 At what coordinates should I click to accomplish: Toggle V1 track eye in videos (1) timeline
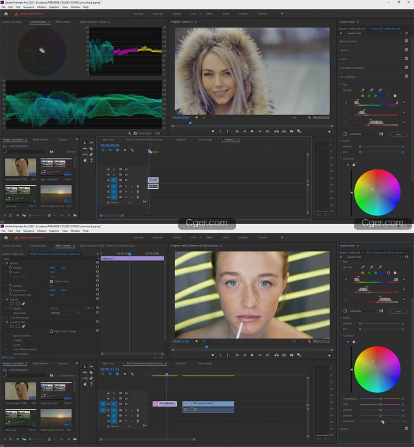pyautogui.click(x=126, y=180)
